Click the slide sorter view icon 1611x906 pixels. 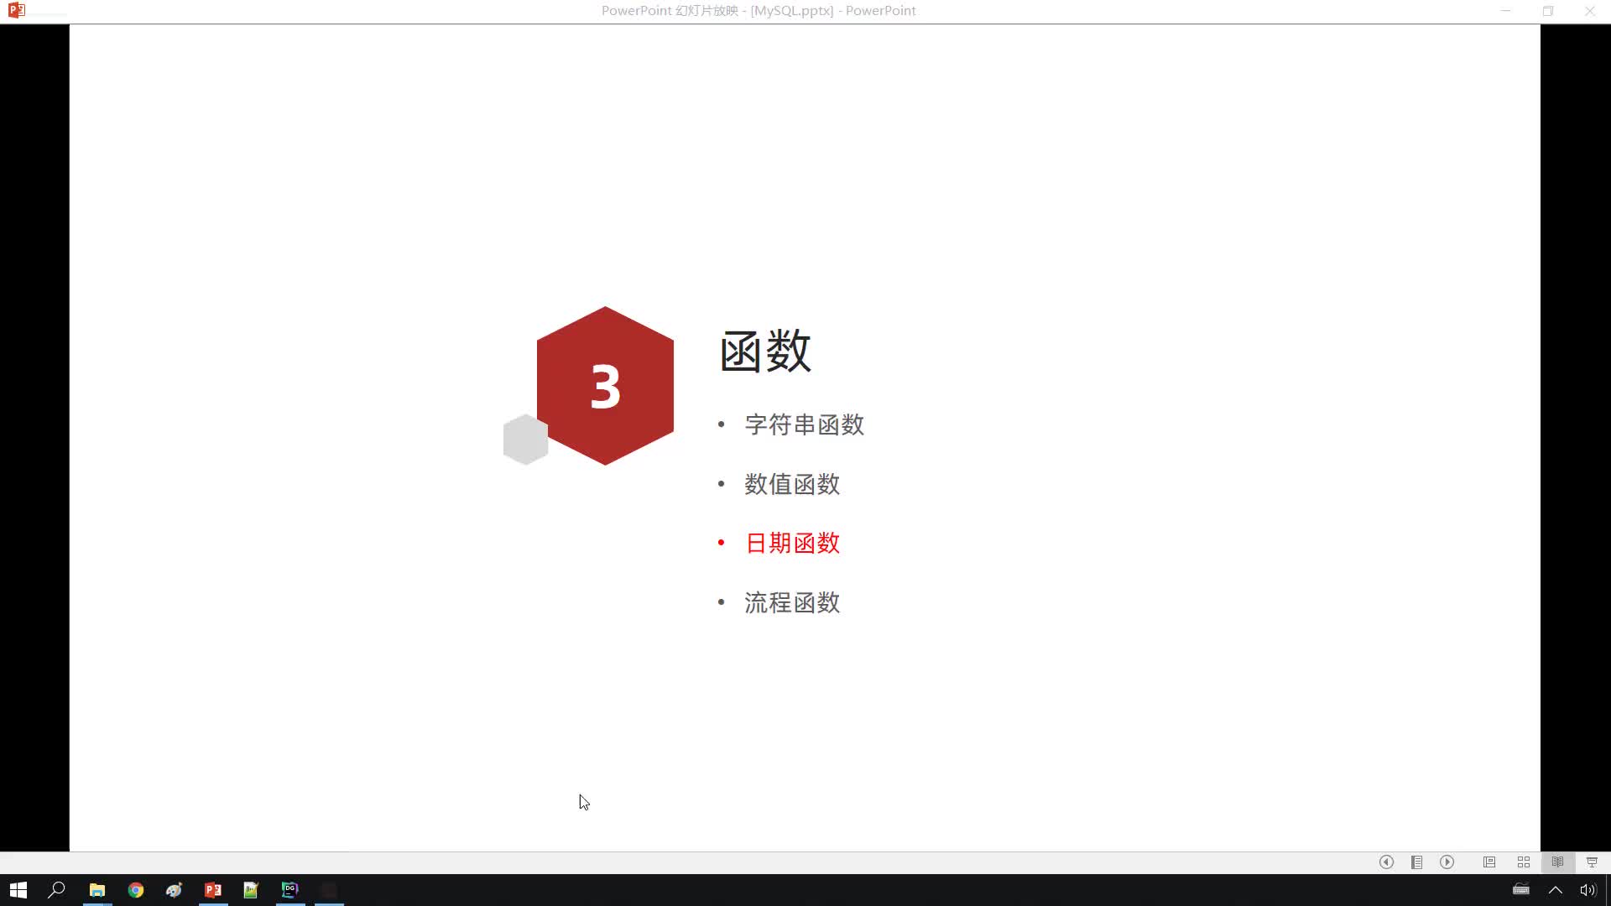1525,862
